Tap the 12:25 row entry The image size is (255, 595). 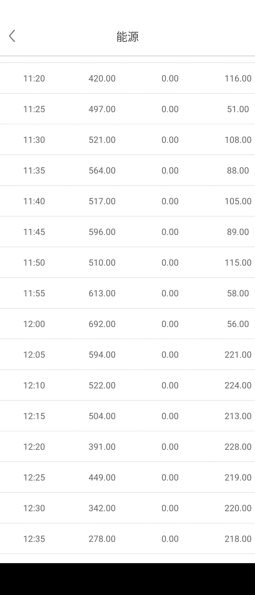click(x=127, y=477)
